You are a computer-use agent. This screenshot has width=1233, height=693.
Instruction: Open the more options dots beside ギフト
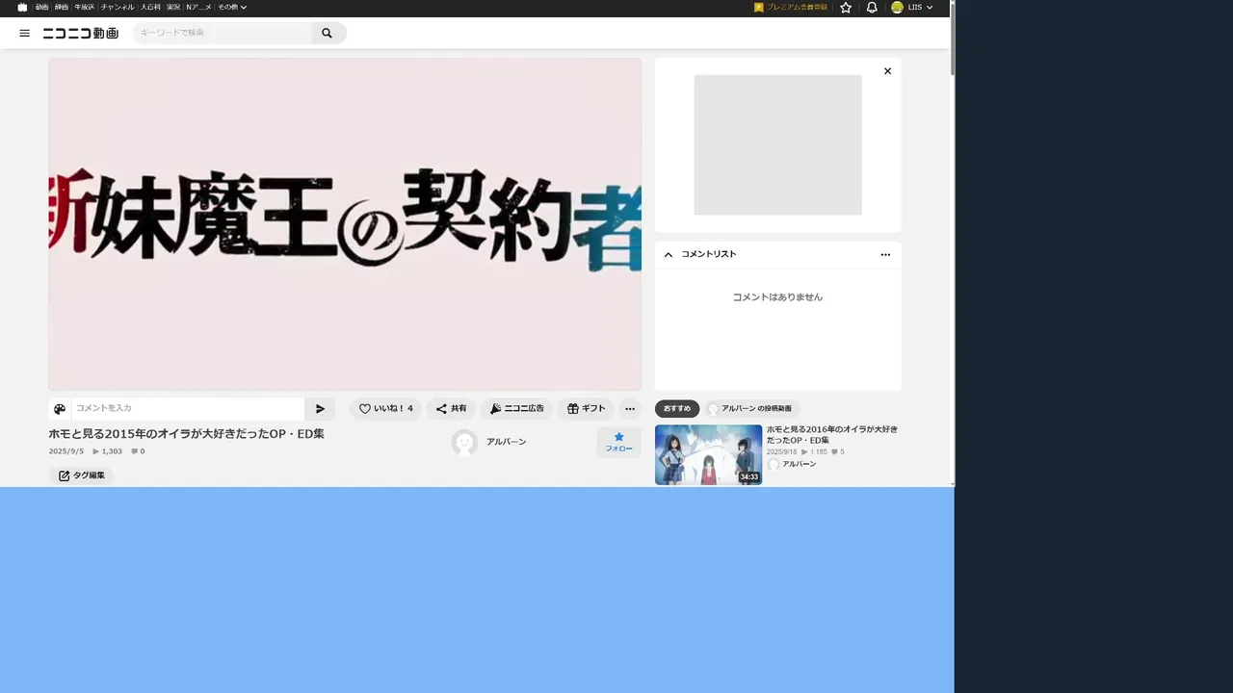point(630,409)
